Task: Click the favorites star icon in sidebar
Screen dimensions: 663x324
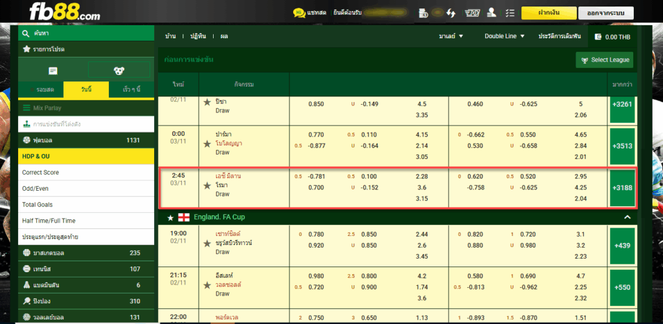Action: 26,49
